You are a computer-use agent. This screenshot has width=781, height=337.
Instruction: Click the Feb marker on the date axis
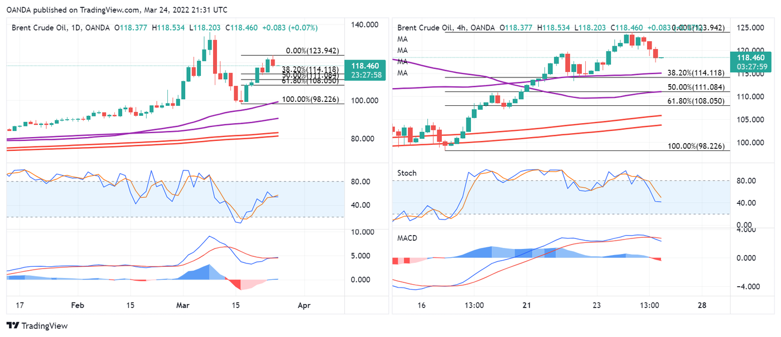78,305
